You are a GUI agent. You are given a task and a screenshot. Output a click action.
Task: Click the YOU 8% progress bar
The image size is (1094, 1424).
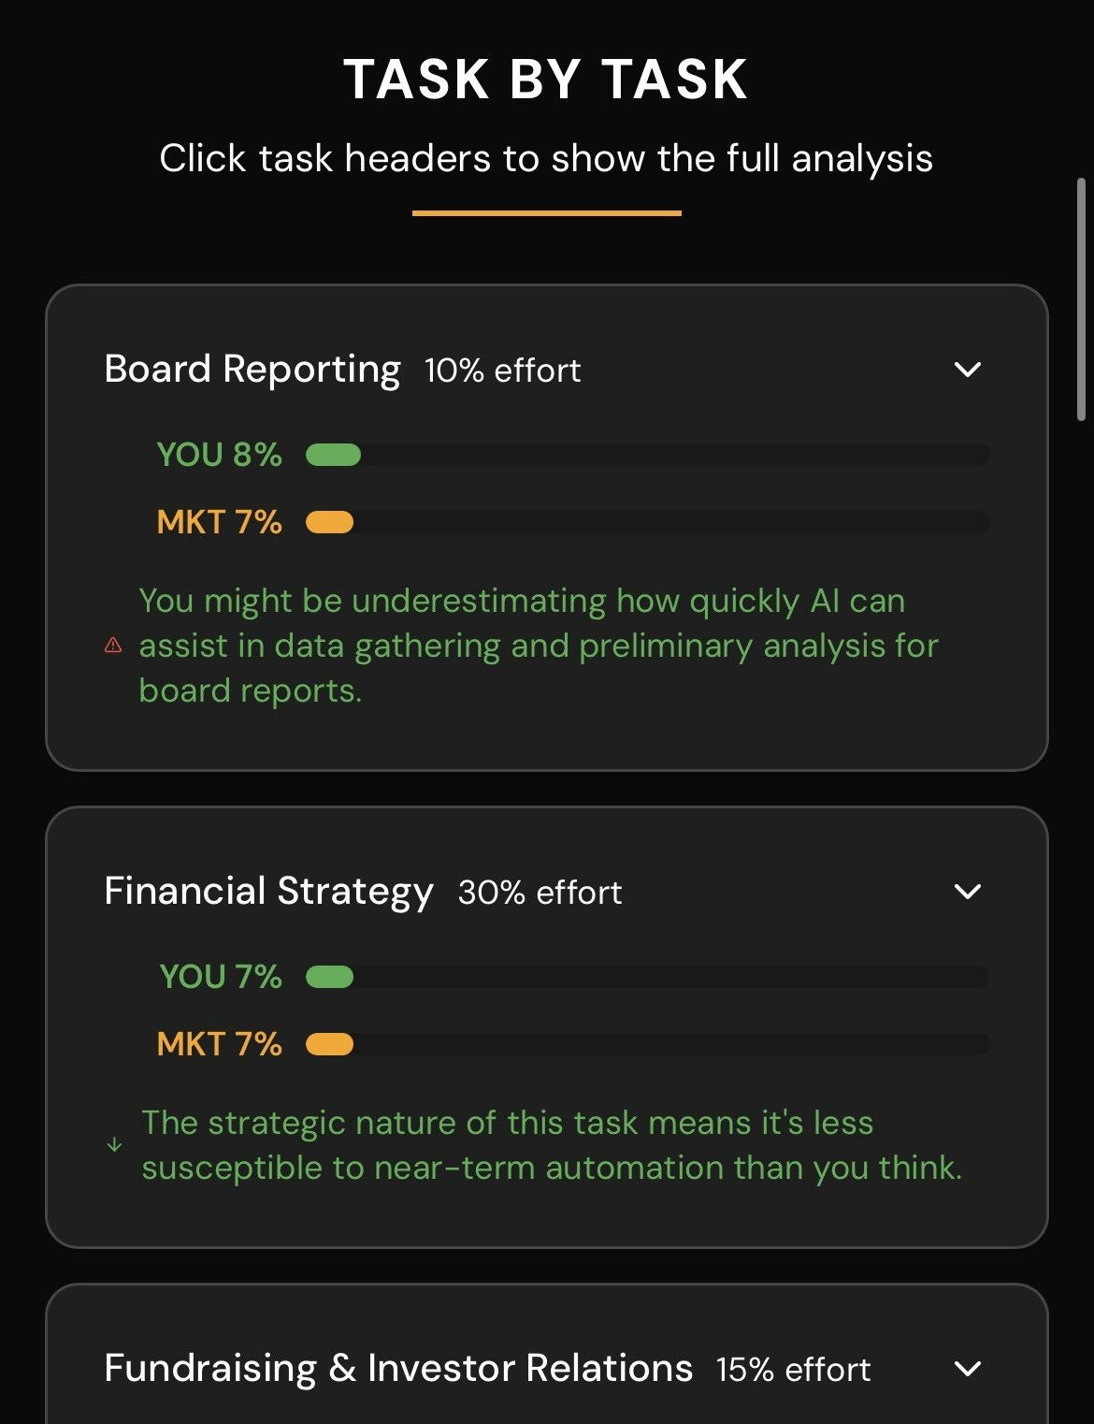(x=645, y=455)
